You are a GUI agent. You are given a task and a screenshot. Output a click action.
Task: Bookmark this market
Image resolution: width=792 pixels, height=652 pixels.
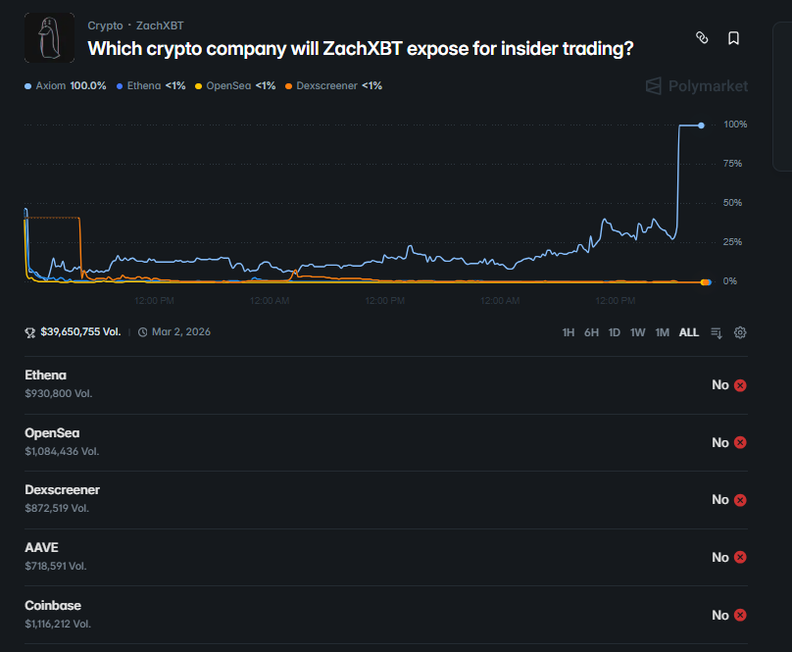(733, 38)
